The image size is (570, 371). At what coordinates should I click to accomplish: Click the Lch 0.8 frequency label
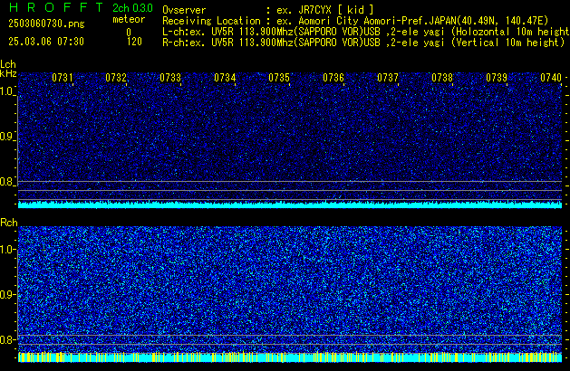[x=6, y=182]
